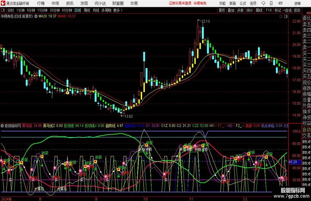Click the month 10 marker on time axis
This screenshot has height=201, width=311.
146,199
